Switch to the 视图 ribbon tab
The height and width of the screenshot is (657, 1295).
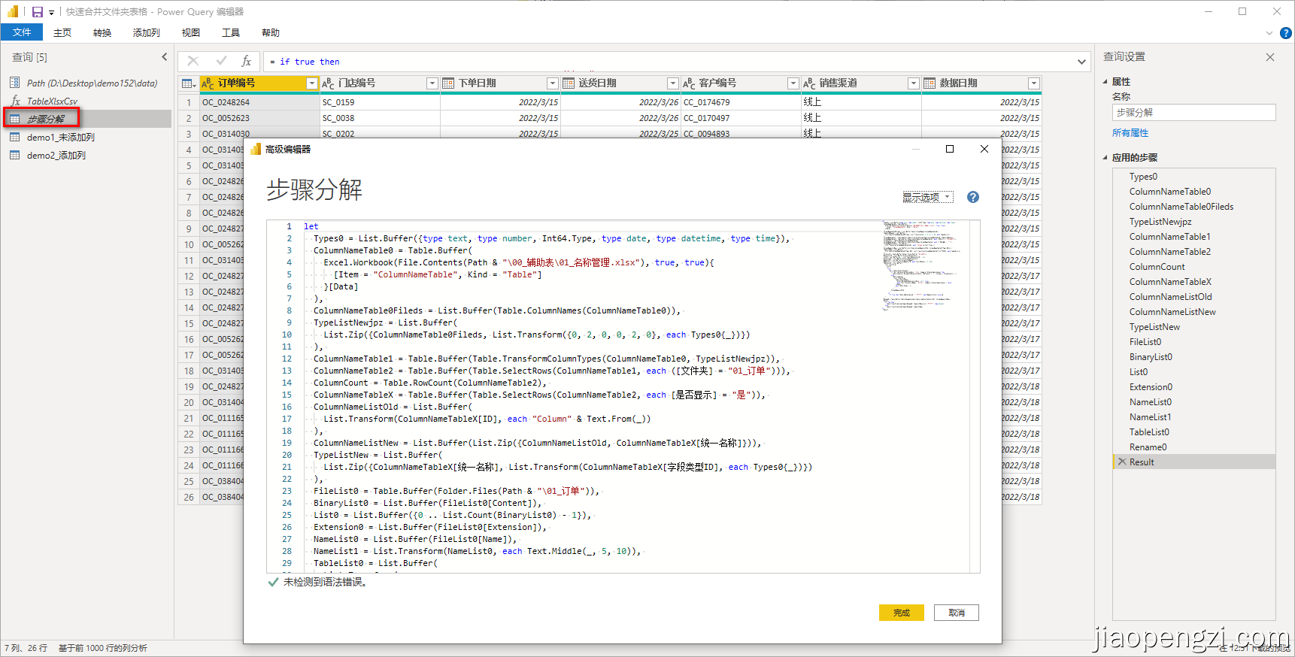tap(191, 32)
